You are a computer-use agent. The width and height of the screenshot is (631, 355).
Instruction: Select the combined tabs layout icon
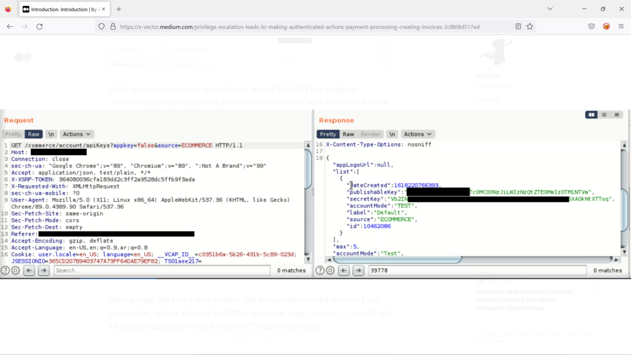click(617, 115)
